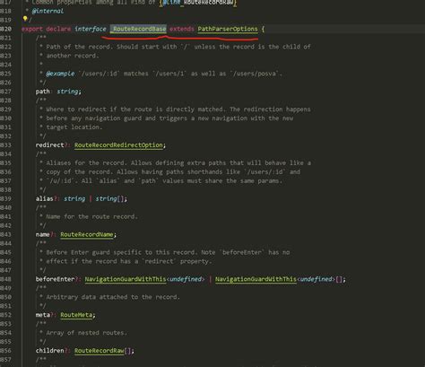Click the '@internal' JSDoc tag
Image resolution: width=425 pixels, height=367 pixels.
click(x=48, y=11)
